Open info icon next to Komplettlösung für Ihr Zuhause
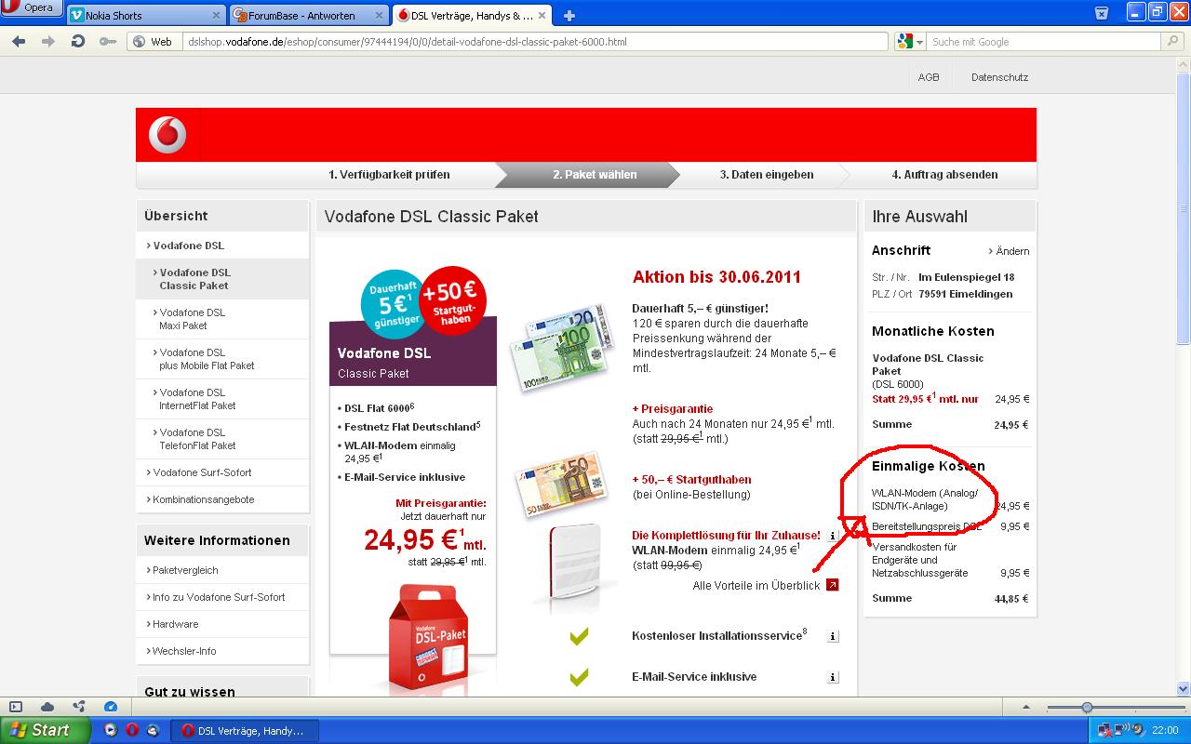1191x744 pixels. coord(833,536)
